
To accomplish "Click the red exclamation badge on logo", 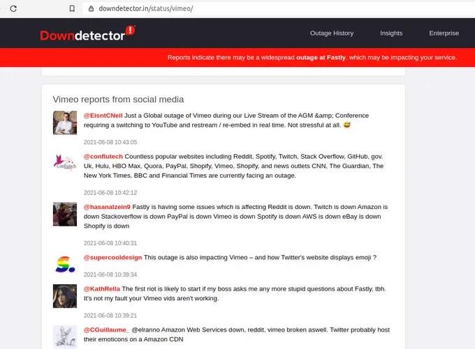I will 130,30.
